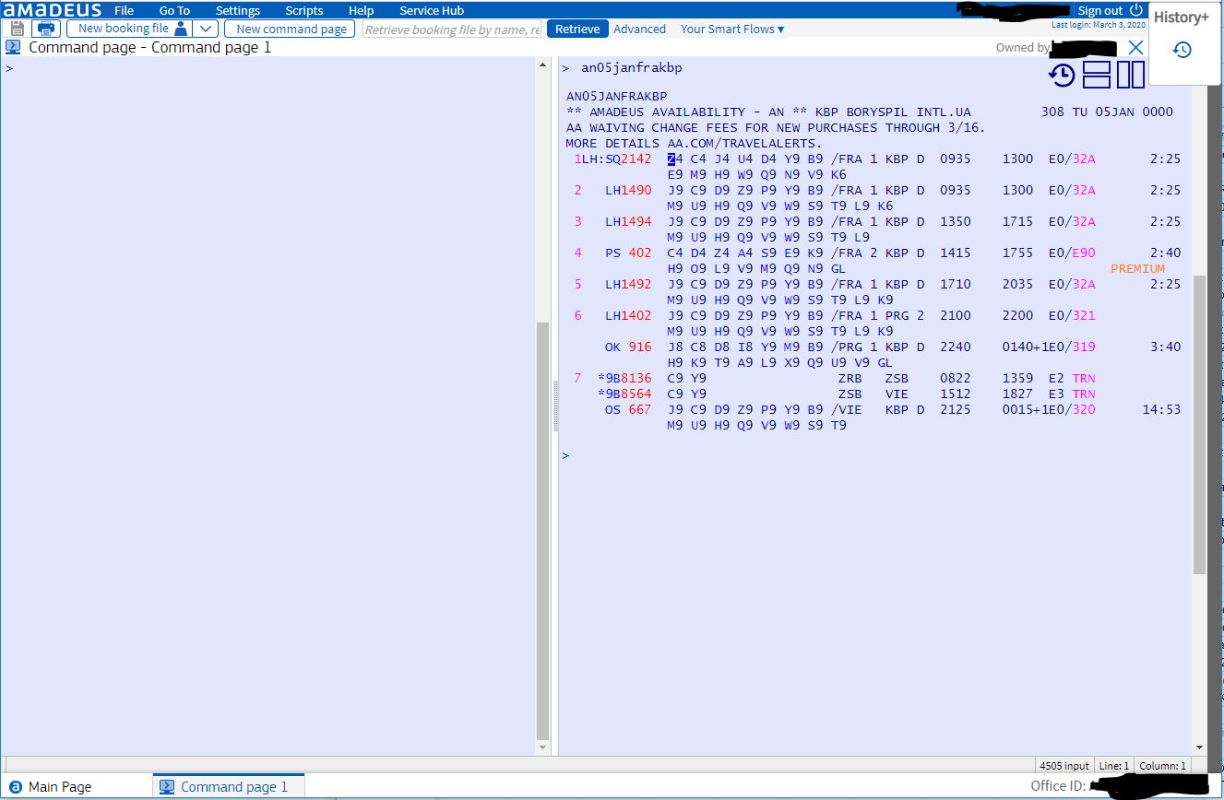
Task: Click aircraft type 319
Action: pyautogui.click(x=1084, y=347)
